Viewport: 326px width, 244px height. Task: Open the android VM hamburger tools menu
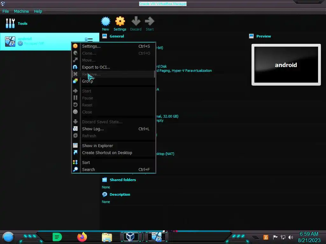[x=89, y=39]
